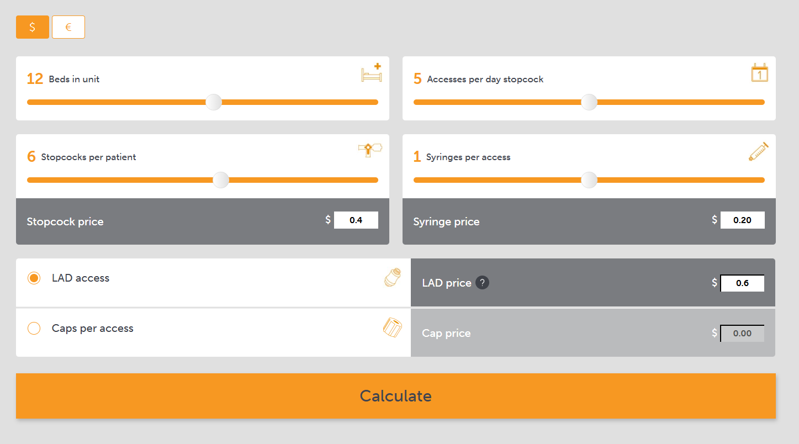Click the disabled Cap price field

743,333
